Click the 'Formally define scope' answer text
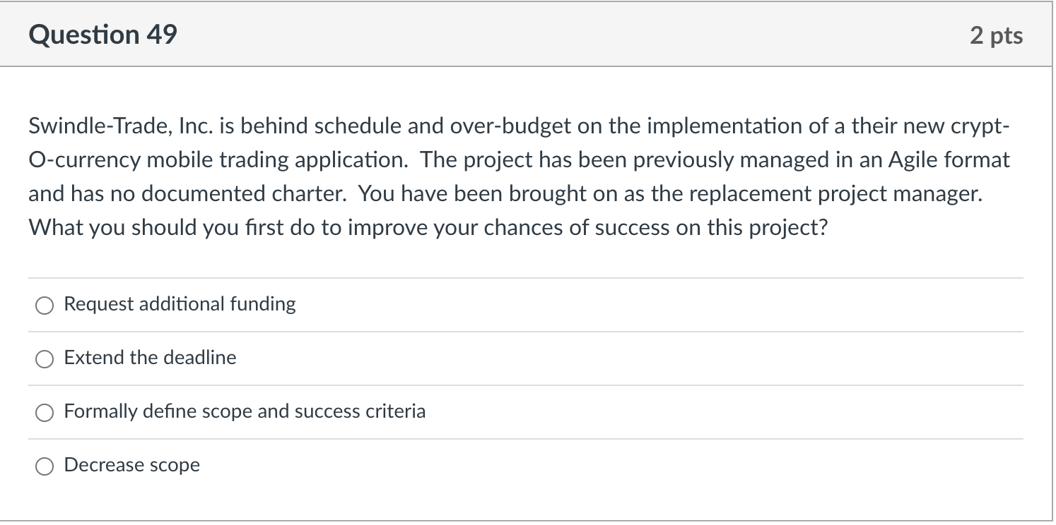This screenshot has height=525, width=1056. pos(244,411)
